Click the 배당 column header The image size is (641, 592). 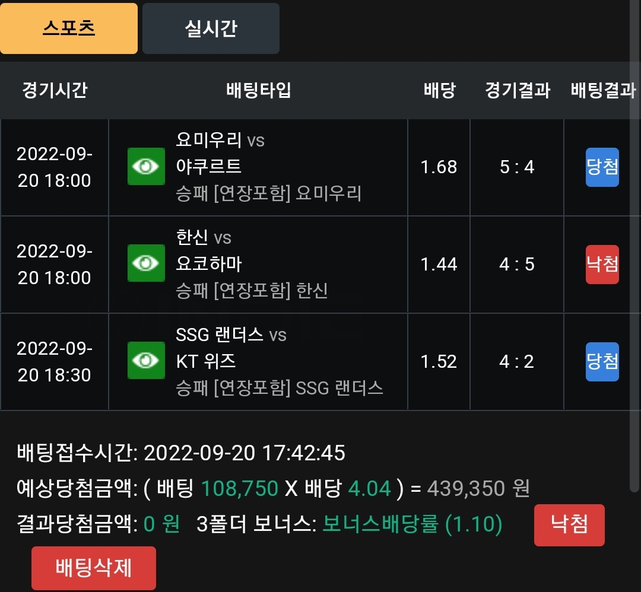point(439,90)
